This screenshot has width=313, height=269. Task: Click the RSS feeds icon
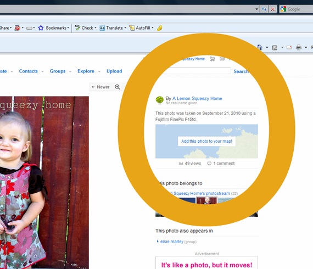275,48
